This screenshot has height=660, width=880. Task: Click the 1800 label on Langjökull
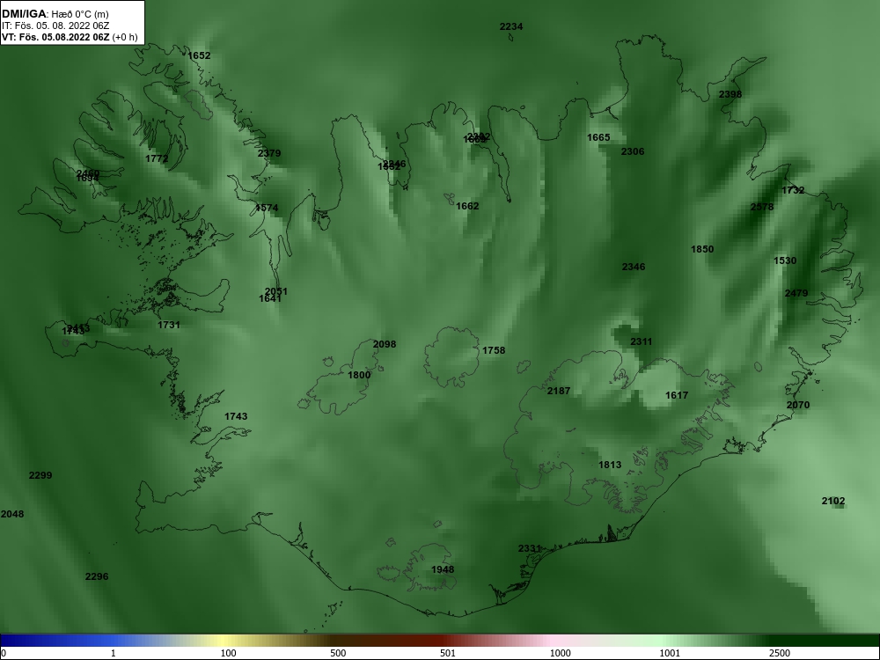pyautogui.click(x=359, y=375)
